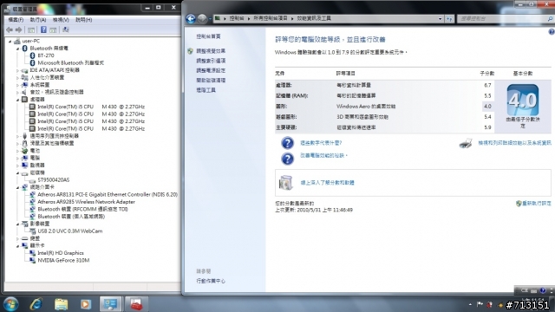
Task: Open 檢視(V) menu in Device Manager
Action: pos(61,20)
